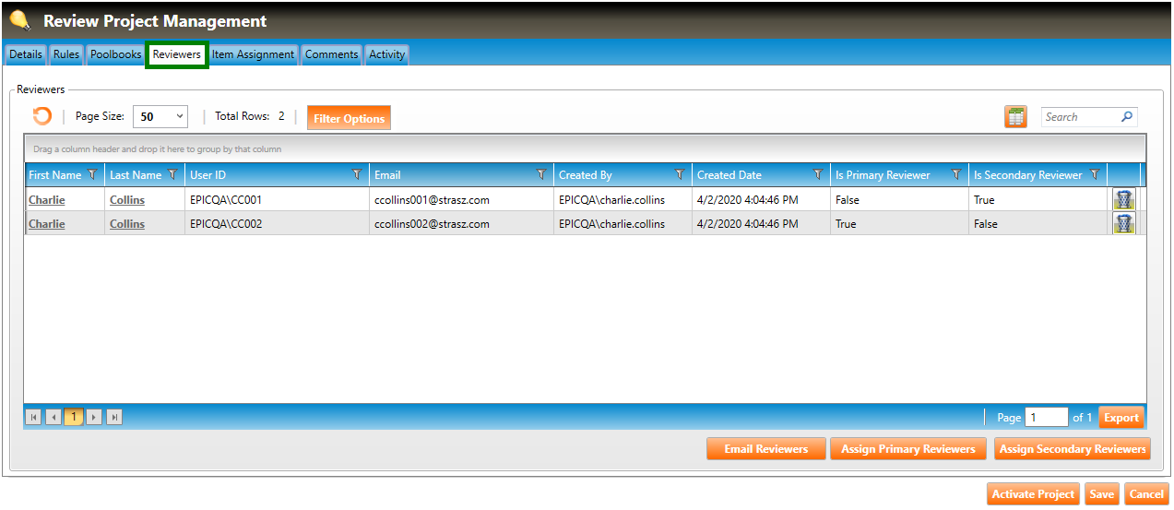The image size is (1174, 510).
Task: Click the Assign Primary Reviewers button
Action: pyautogui.click(x=907, y=449)
